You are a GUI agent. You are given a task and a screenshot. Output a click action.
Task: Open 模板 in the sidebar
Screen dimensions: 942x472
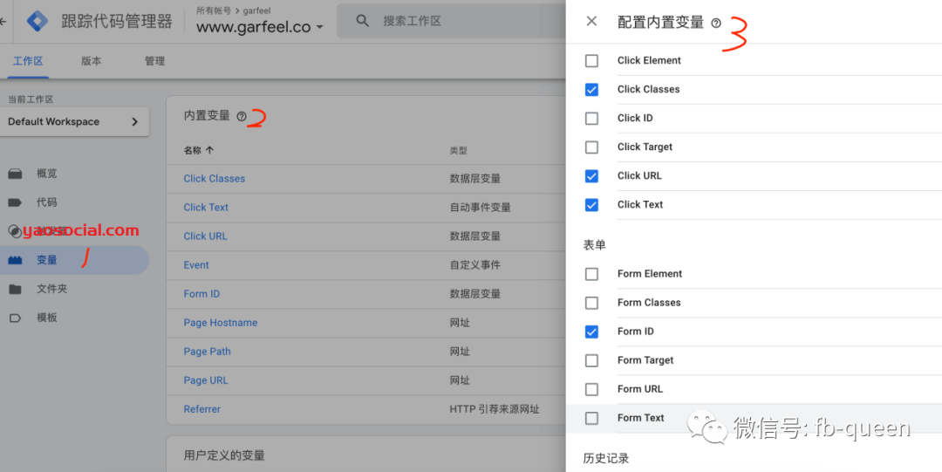tap(47, 318)
